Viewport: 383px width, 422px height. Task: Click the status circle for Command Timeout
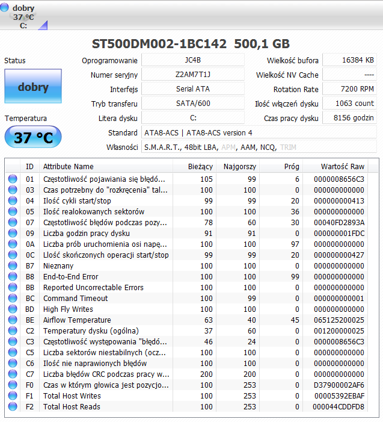(x=13, y=298)
